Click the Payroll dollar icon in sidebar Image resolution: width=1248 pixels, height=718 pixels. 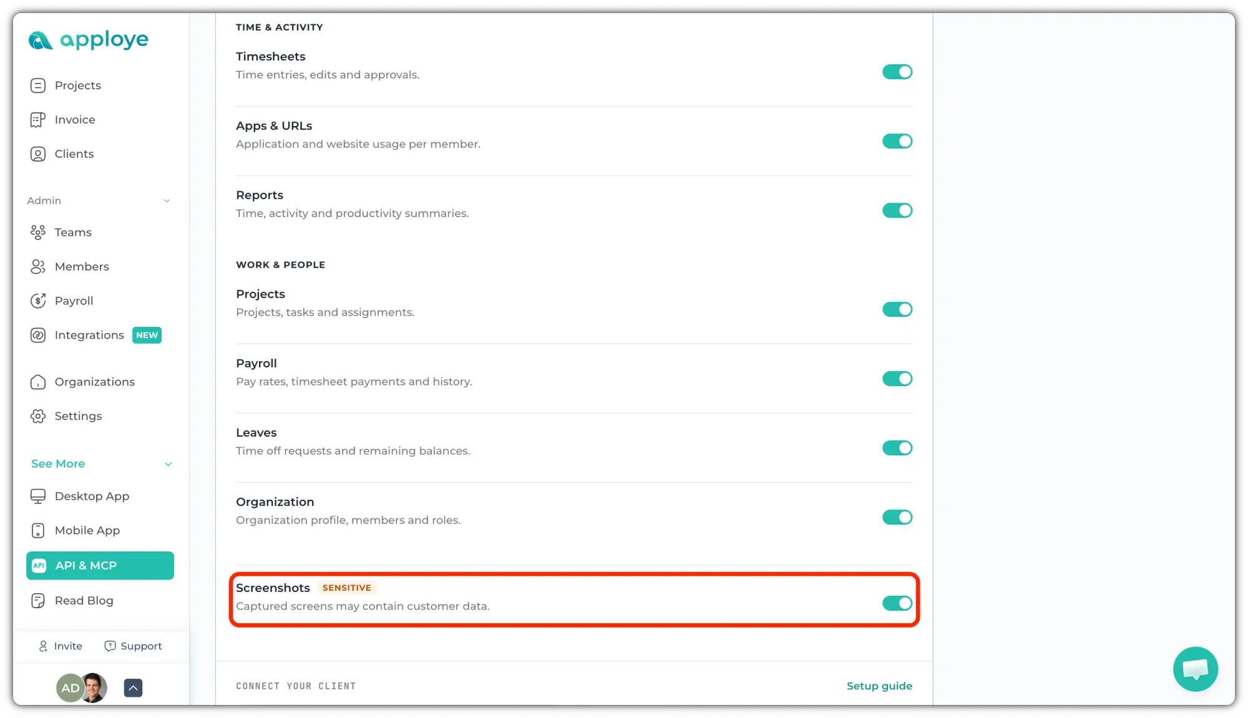click(38, 301)
